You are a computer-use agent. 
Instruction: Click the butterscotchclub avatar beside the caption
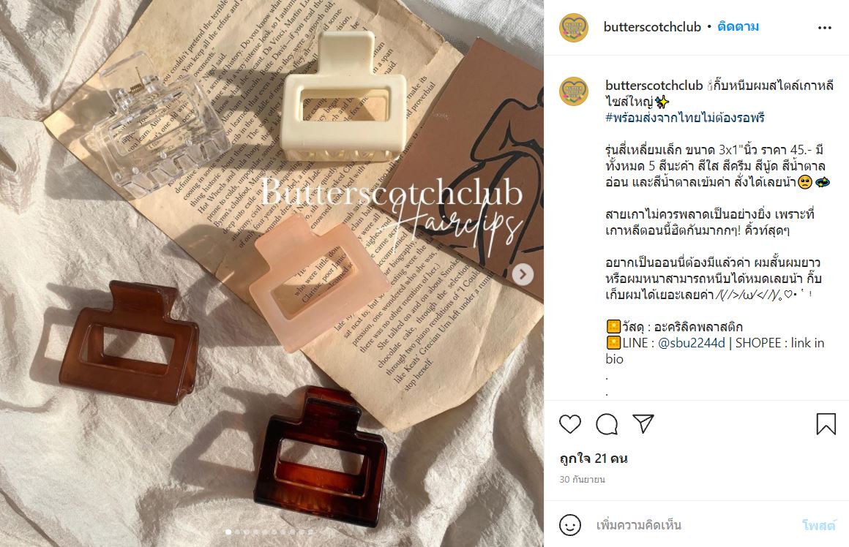tap(573, 91)
